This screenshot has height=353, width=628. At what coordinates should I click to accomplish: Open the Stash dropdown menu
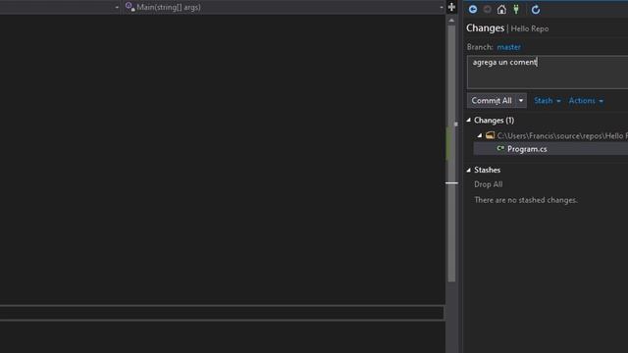(548, 100)
